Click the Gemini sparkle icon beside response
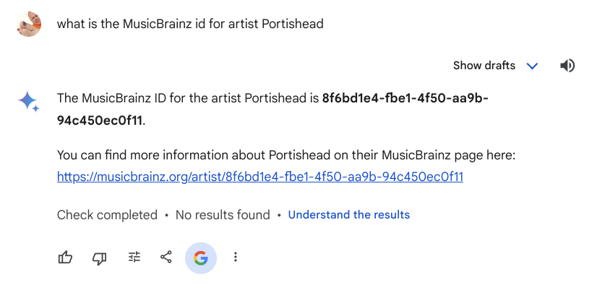Viewport: 610px width, 300px height. tap(28, 102)
